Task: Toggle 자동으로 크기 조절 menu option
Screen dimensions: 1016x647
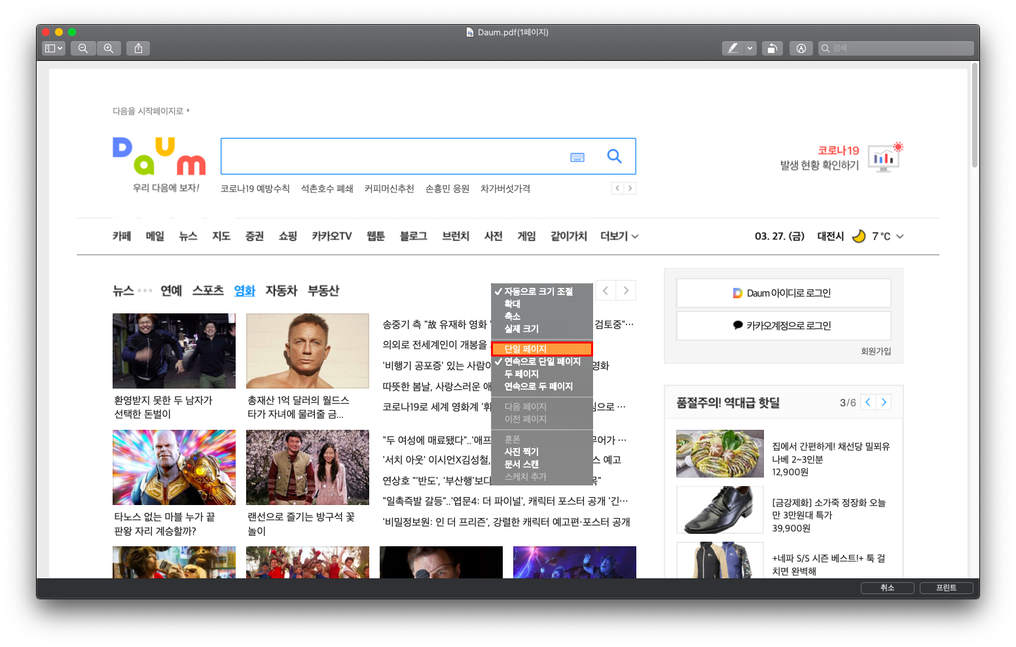Action: [542, 292]
